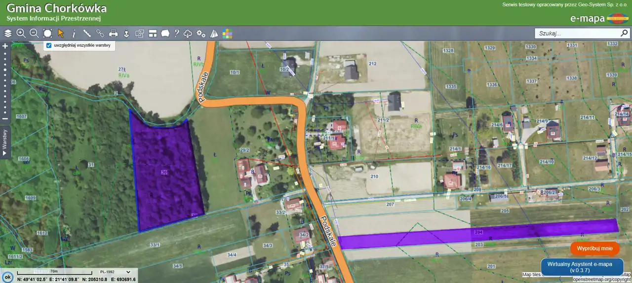The height and width of the screenshot is (283, 632).
Task: Select the ruler measurement tool
Action: 87,34
